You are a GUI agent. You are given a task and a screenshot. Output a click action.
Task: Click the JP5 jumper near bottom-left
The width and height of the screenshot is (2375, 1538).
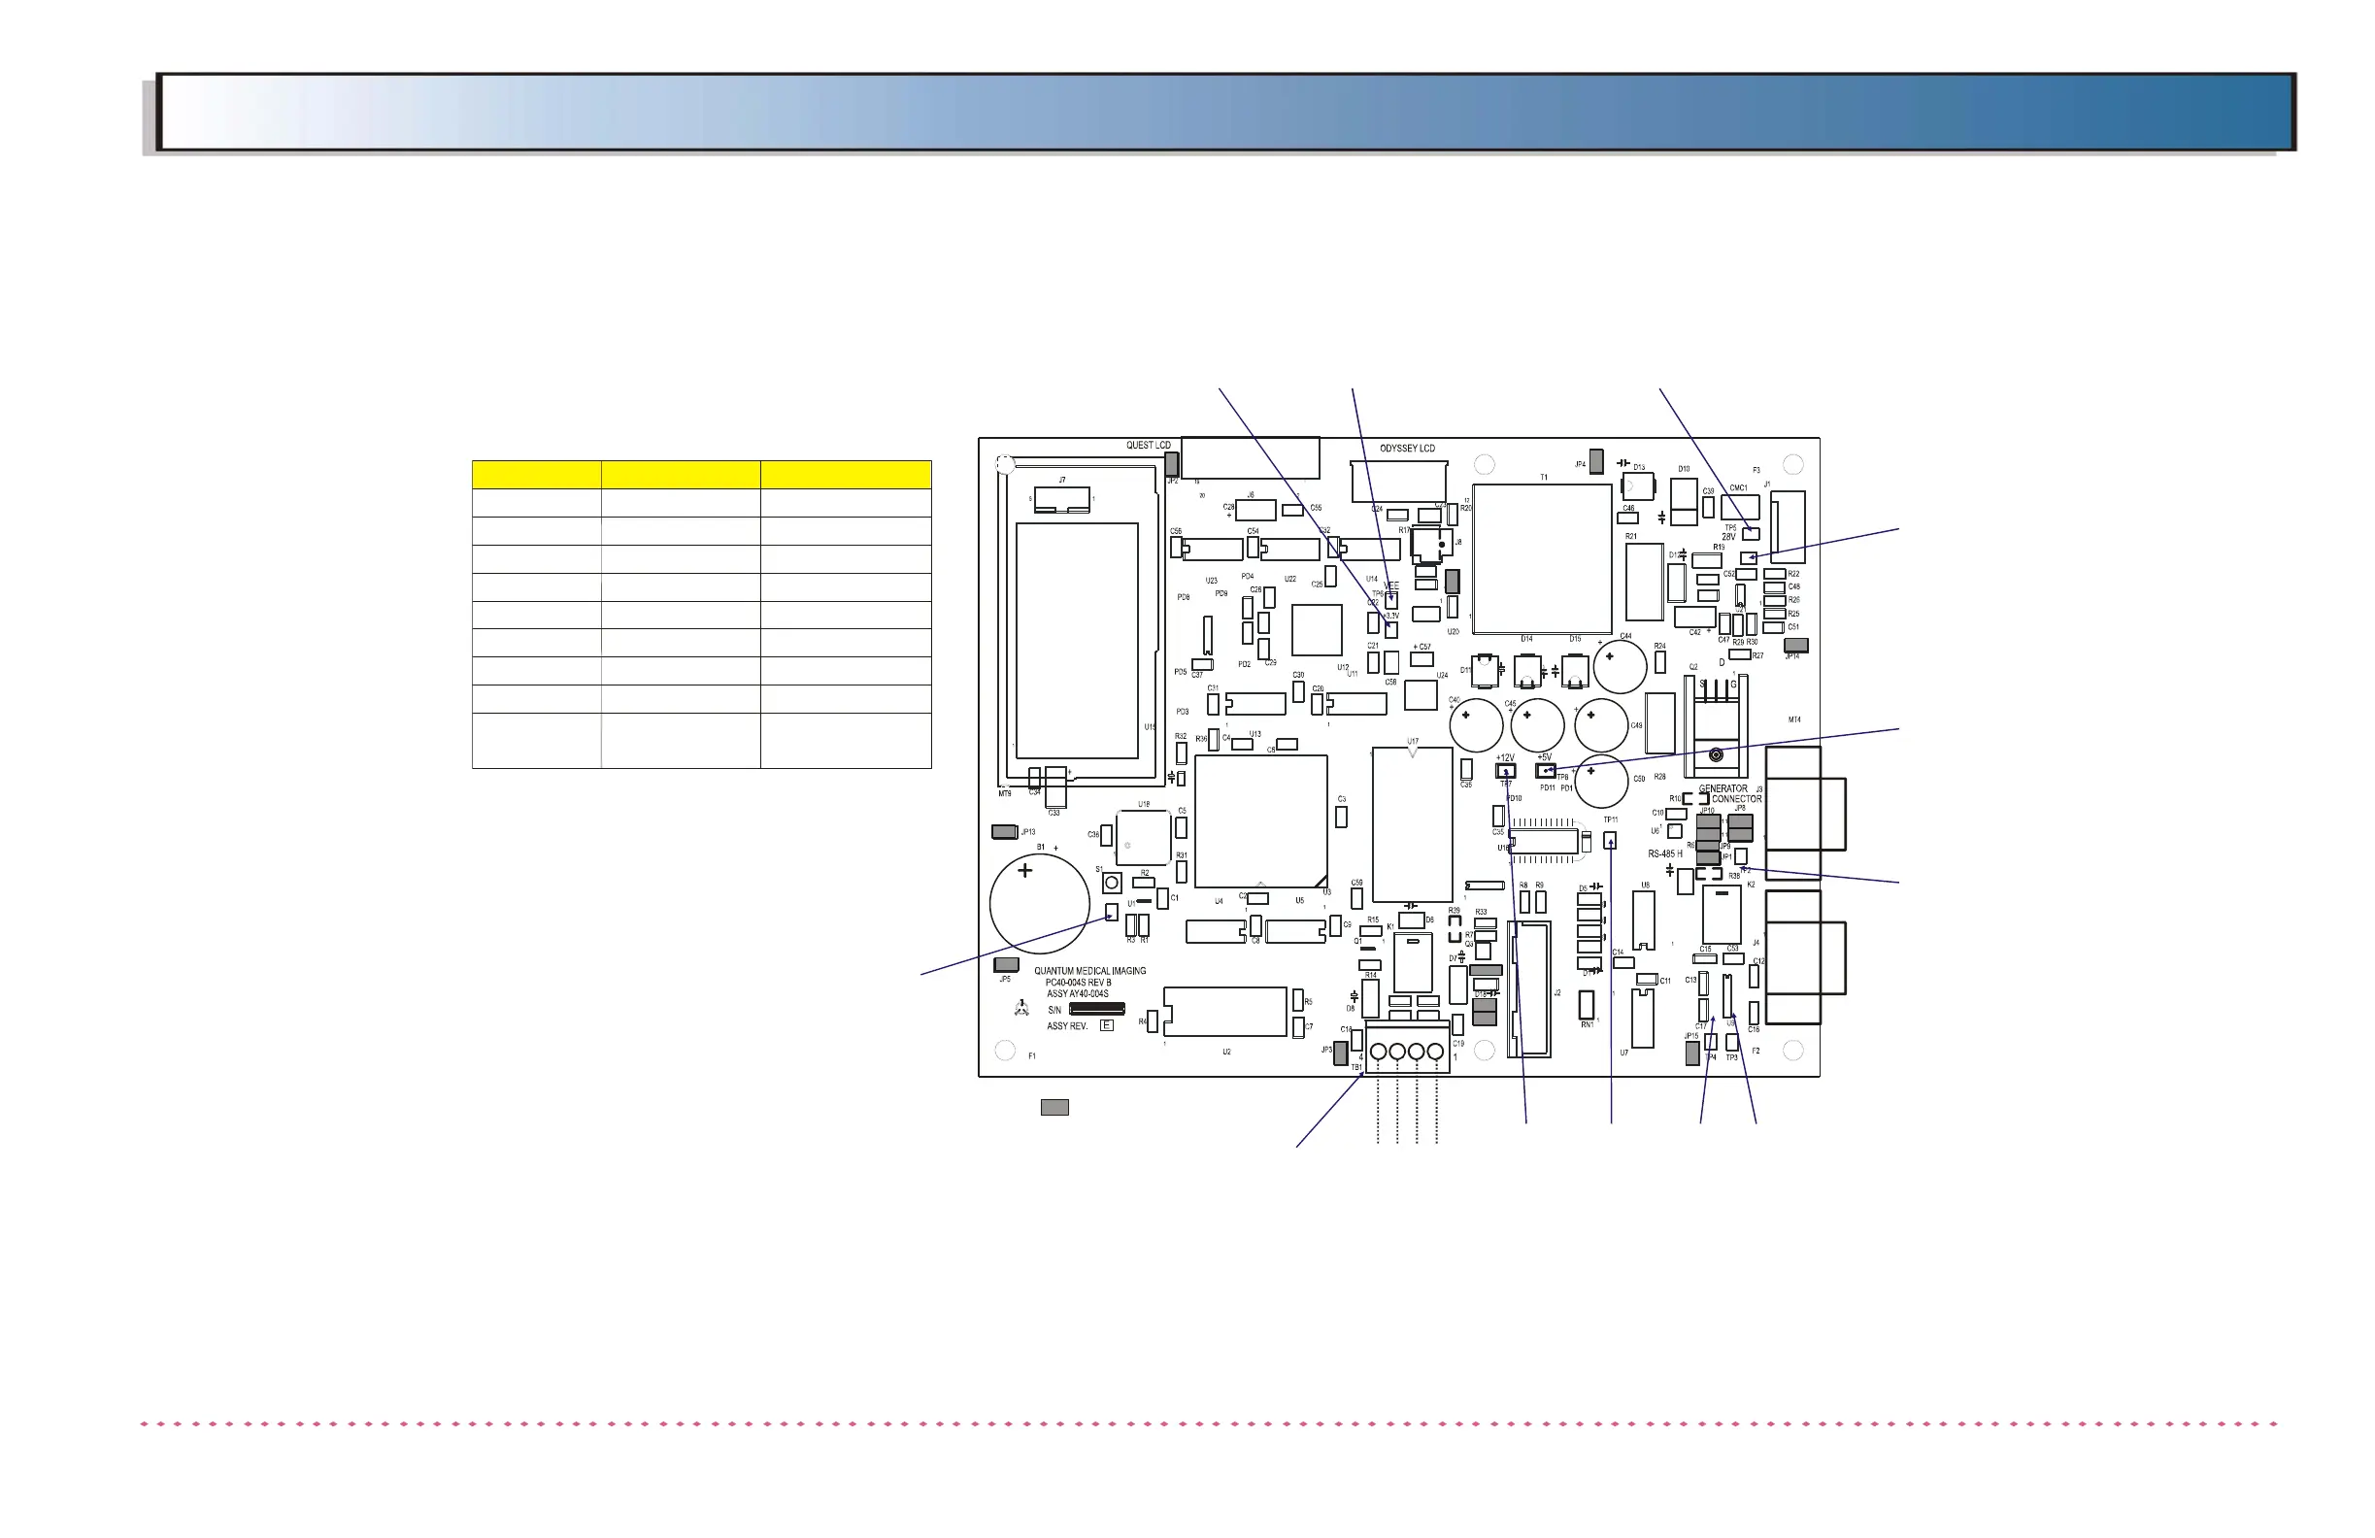(x=1006, y=965)
